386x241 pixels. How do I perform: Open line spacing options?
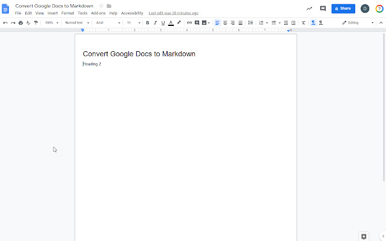click(x=250, y=23)
